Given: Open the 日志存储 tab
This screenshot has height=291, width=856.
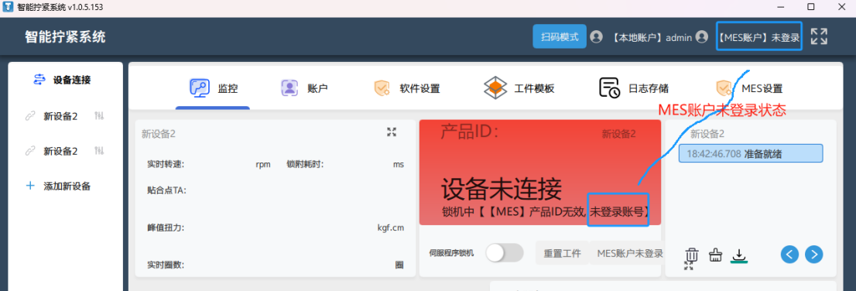Looking at the screenshot, I should tap(634, 88).
